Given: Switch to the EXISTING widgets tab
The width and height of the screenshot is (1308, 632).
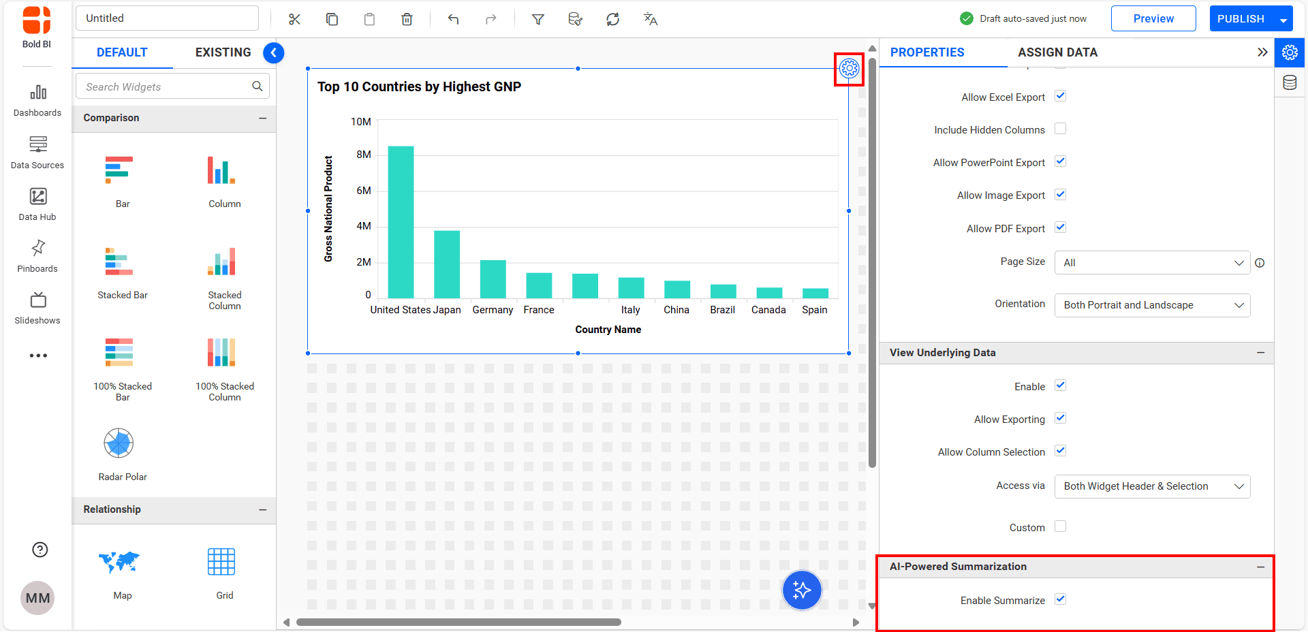Looking at the screenshot, I should tap(223, 52).
